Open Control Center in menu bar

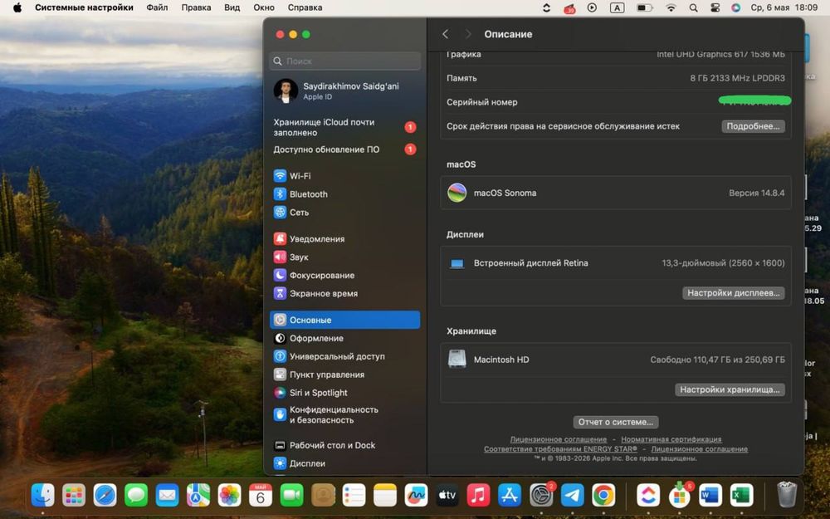click(715, 7)
